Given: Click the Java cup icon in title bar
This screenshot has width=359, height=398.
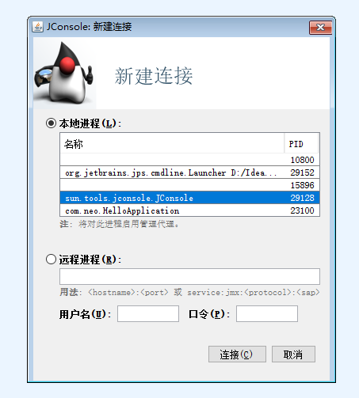Looking at the screenshot, I should click(x=37, y=27).
